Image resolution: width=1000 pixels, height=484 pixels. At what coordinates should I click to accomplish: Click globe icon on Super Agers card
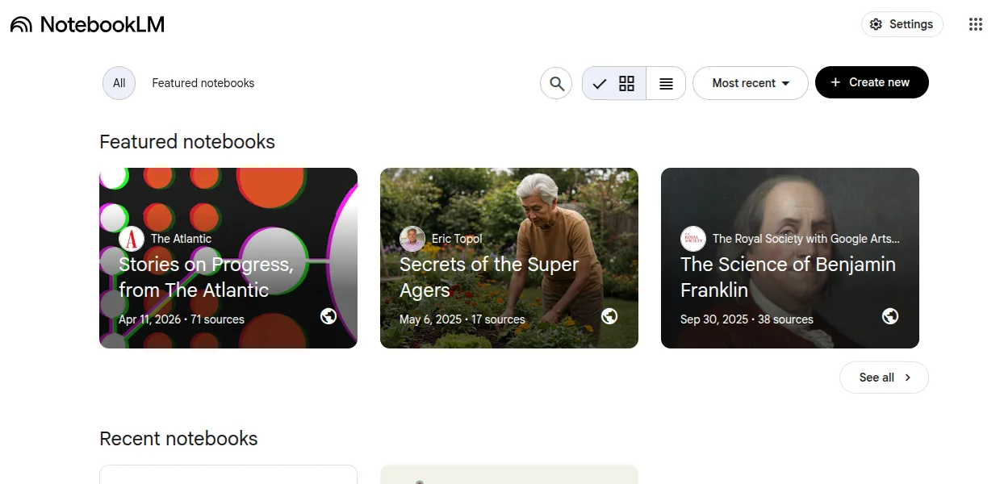pyautogui.click(x=609, y=316)
